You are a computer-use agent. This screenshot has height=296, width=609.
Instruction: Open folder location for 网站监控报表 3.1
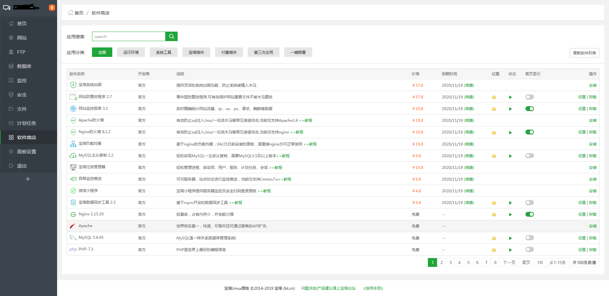pyautogui.click(x=494, y=109)
